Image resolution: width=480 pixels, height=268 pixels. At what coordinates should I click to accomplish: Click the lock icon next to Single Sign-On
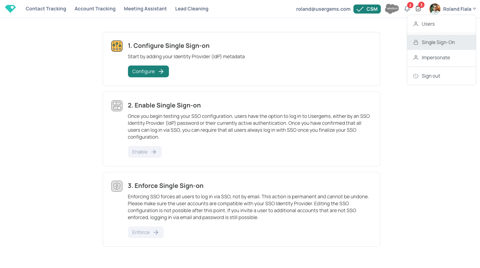pyautogui.click(x=415, y=42)
